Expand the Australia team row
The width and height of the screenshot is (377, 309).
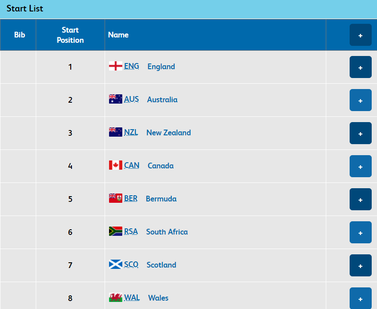pyautogui.click(x=360, y=101)
